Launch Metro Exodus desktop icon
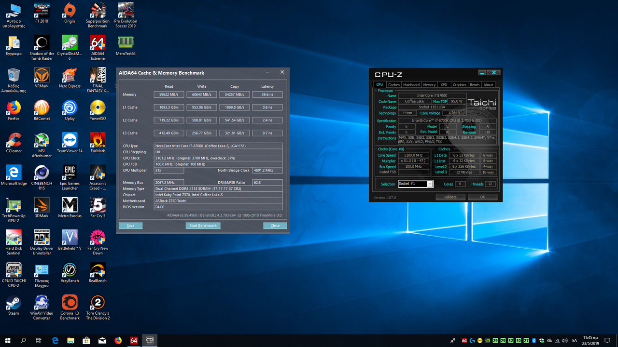This screenshot has height=347, width=618. 70,208
